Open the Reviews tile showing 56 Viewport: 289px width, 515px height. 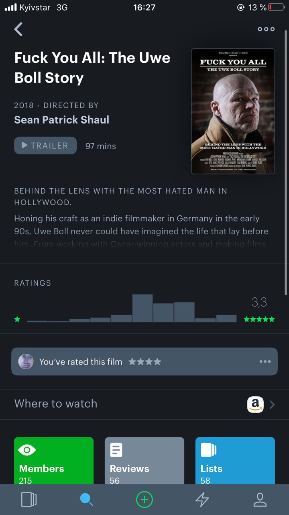click(x=144, y=460)
